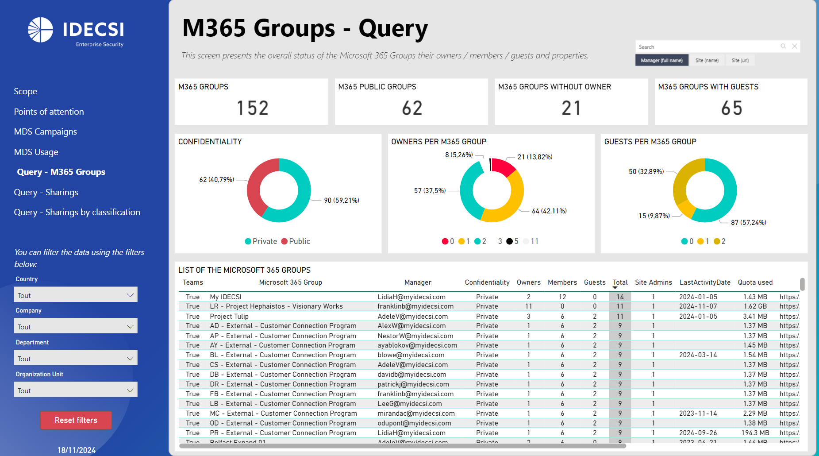Click the legend dot for 11 owners

coord(526,241)
